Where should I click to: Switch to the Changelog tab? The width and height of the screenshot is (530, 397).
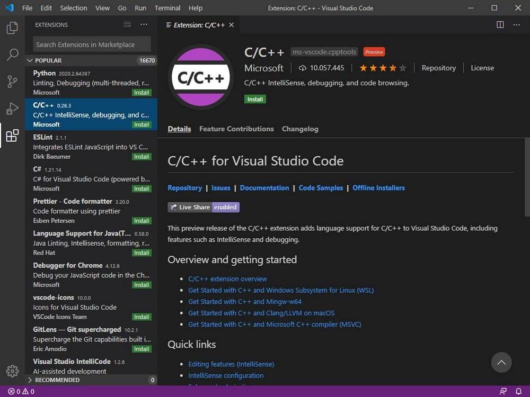(300, 129)
